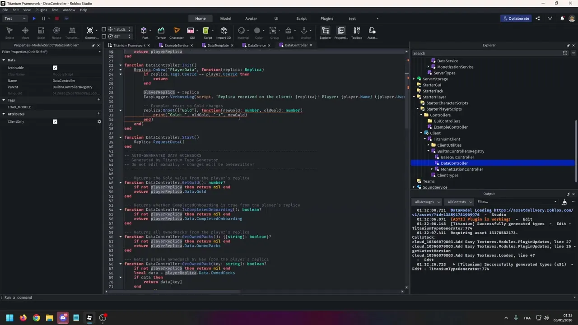Open the All Messages filter dropdown
578x325 pixels.
point(426,202)
